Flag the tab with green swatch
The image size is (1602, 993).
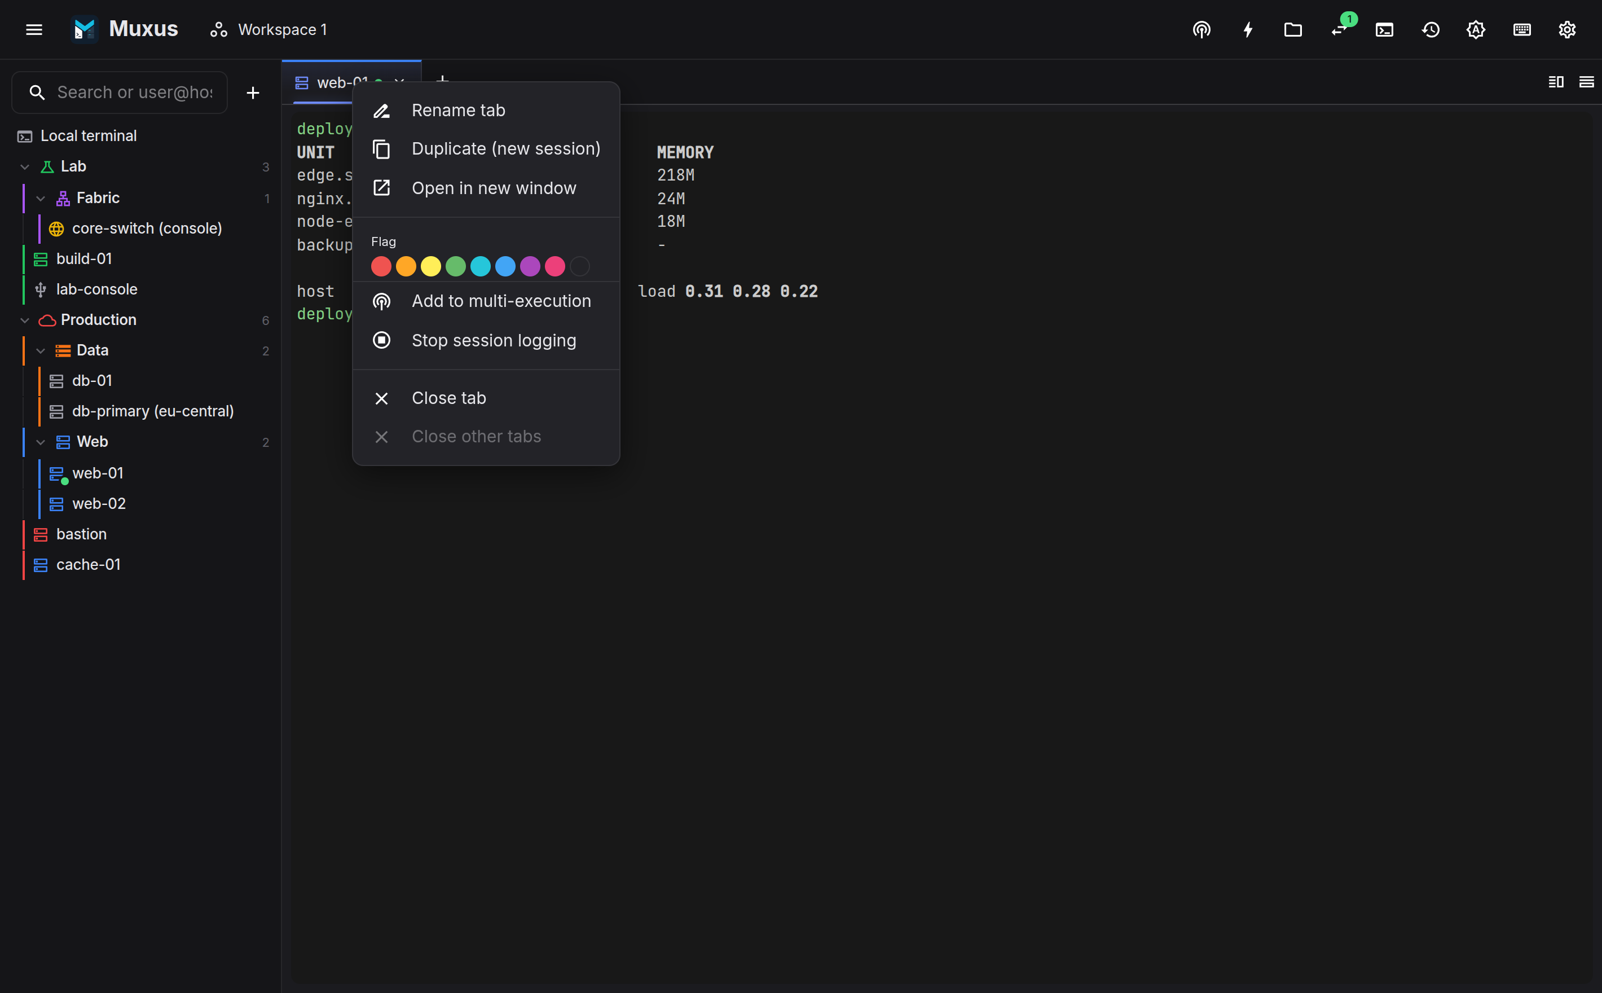coord(456,267)
